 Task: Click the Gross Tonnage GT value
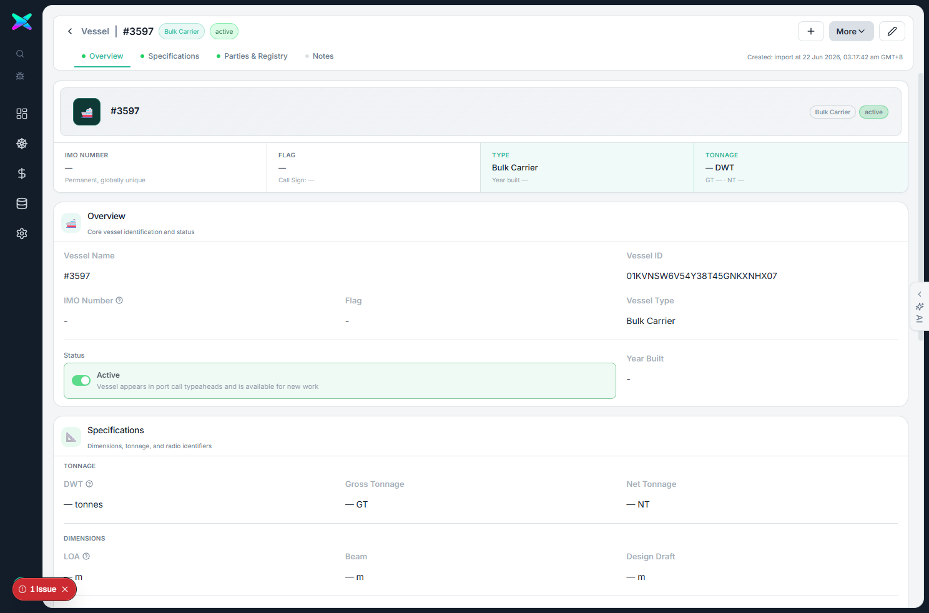tap(356, 504)
